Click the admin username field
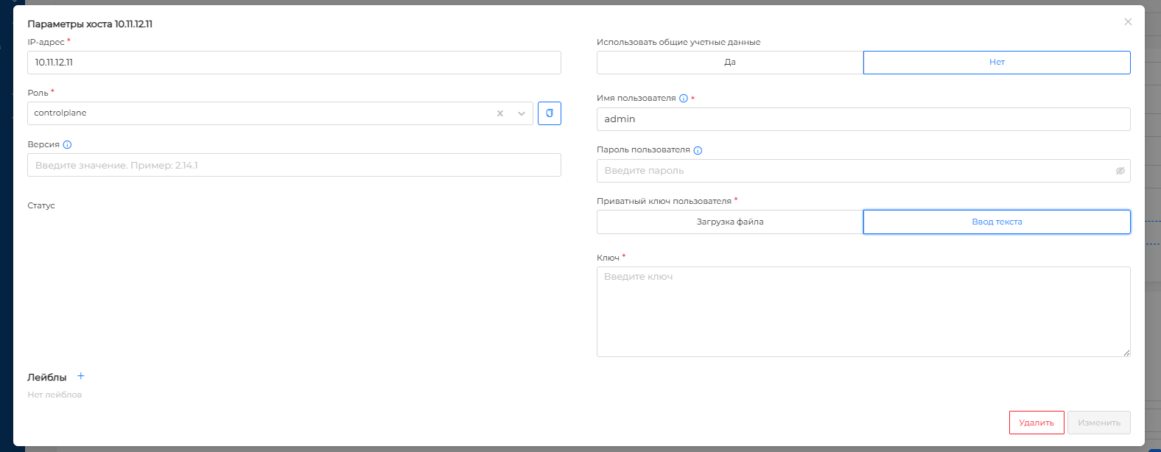1161x452 pixels. pos(863,119)
